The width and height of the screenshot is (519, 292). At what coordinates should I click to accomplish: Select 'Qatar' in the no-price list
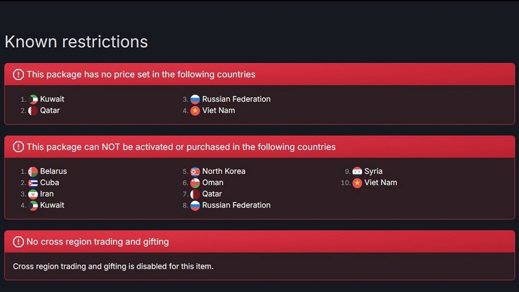point(50,110)
